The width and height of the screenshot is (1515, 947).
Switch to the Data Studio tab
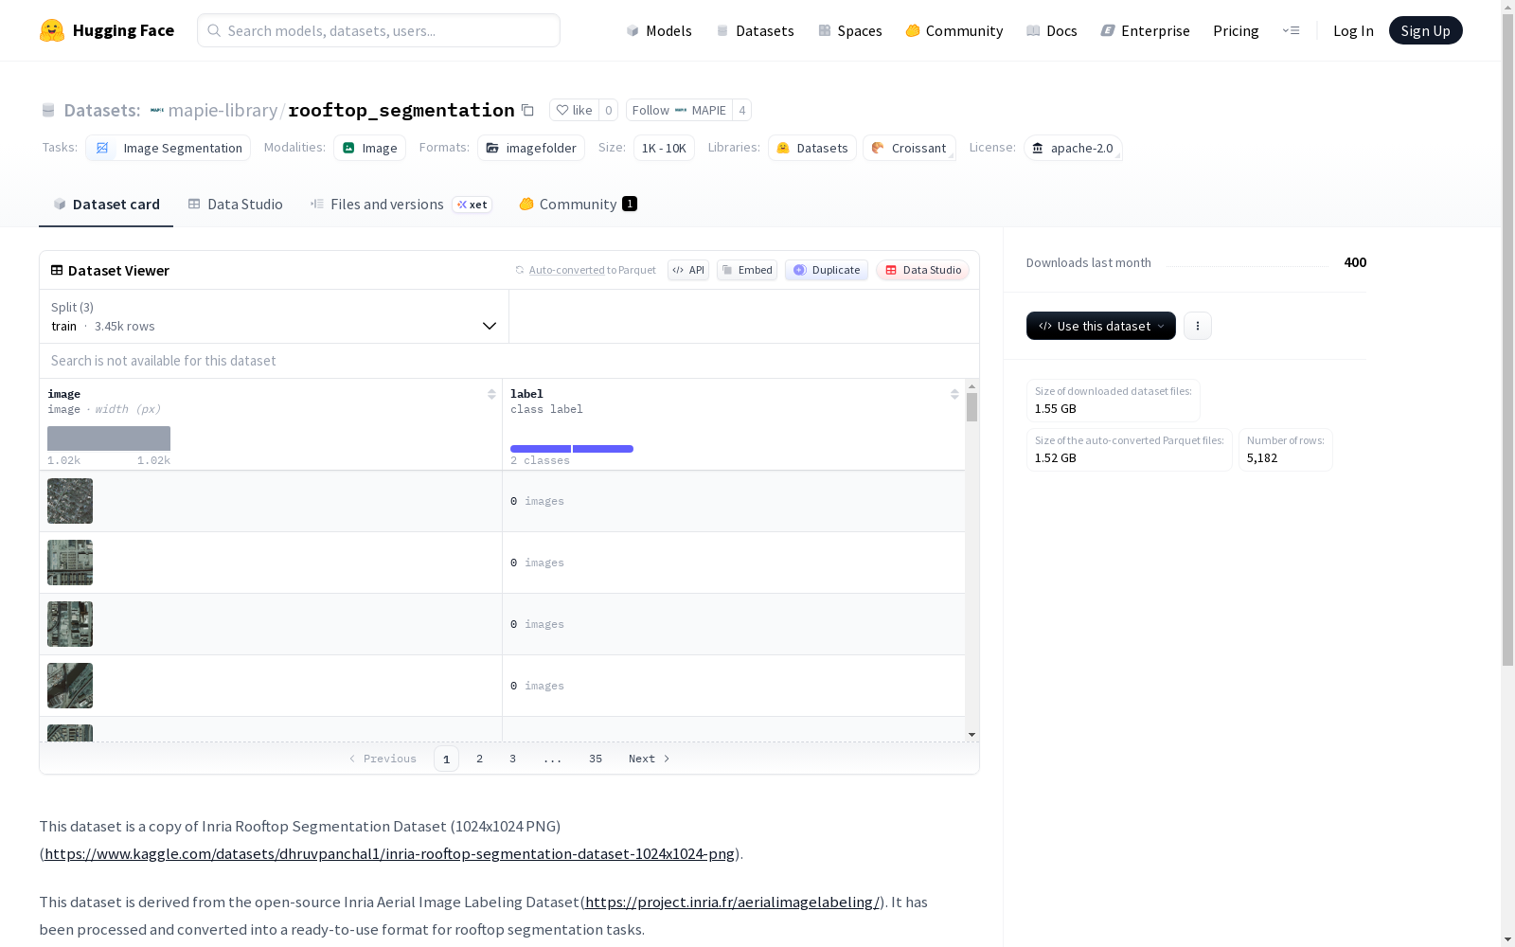tap(235, 204)
